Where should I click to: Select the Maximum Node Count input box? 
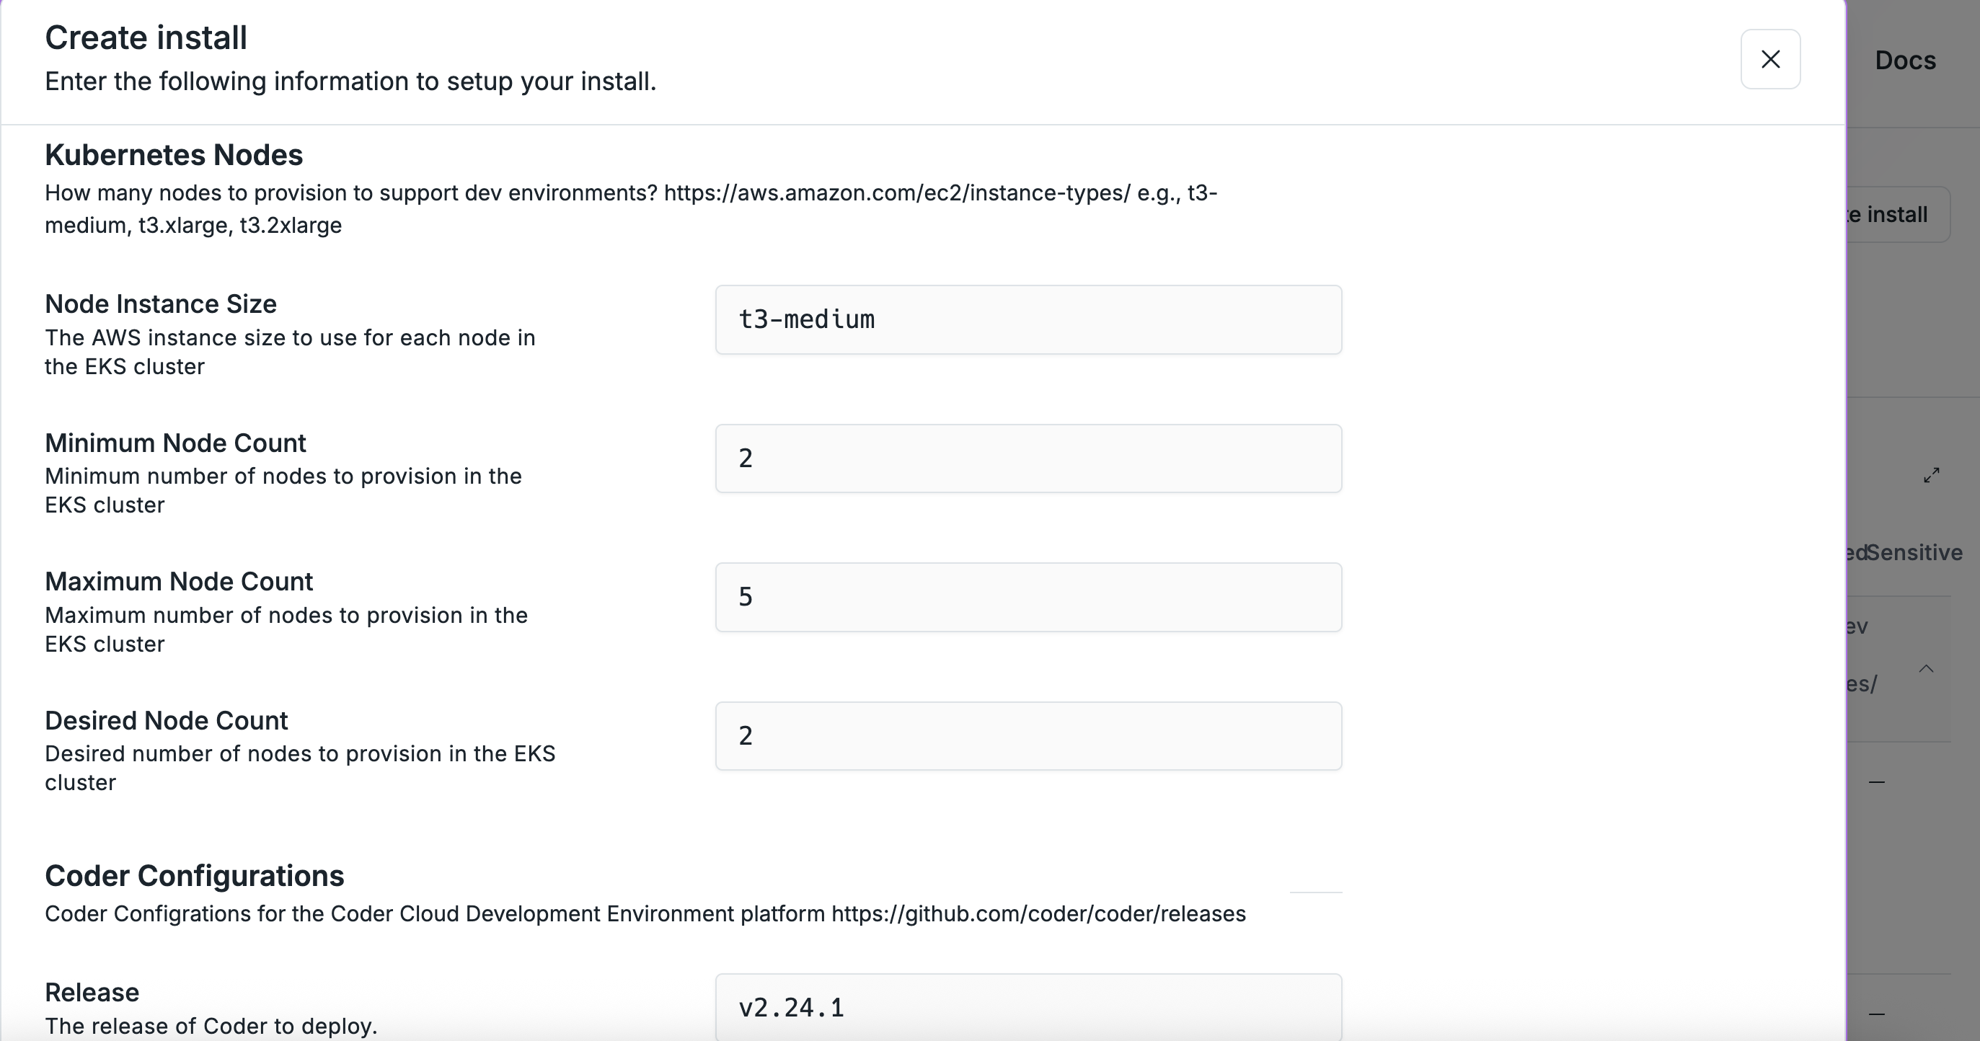point(1028,597)
